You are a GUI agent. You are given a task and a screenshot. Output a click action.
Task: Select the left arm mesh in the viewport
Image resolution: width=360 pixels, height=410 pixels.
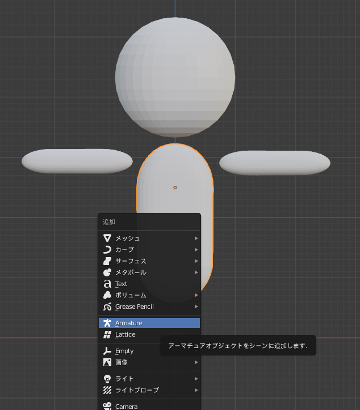pos(77,161)
